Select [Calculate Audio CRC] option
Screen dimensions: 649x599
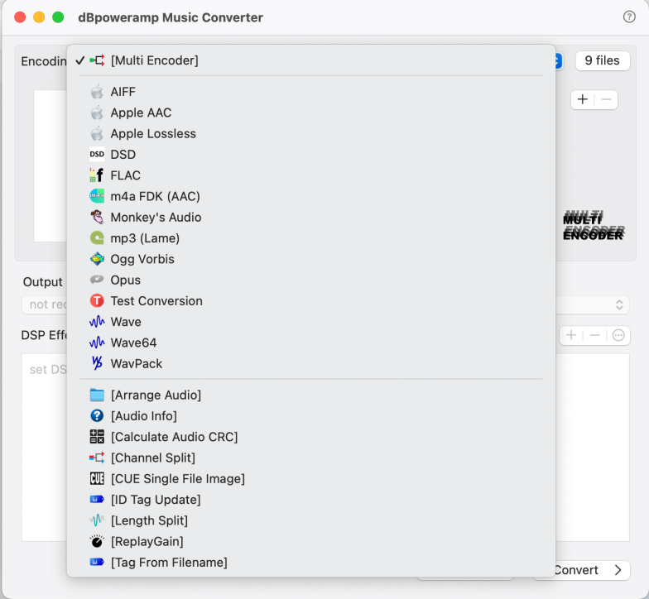tap(311, 437)
